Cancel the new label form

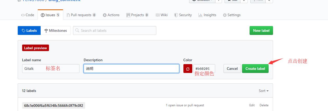click(x=232, y=69)
